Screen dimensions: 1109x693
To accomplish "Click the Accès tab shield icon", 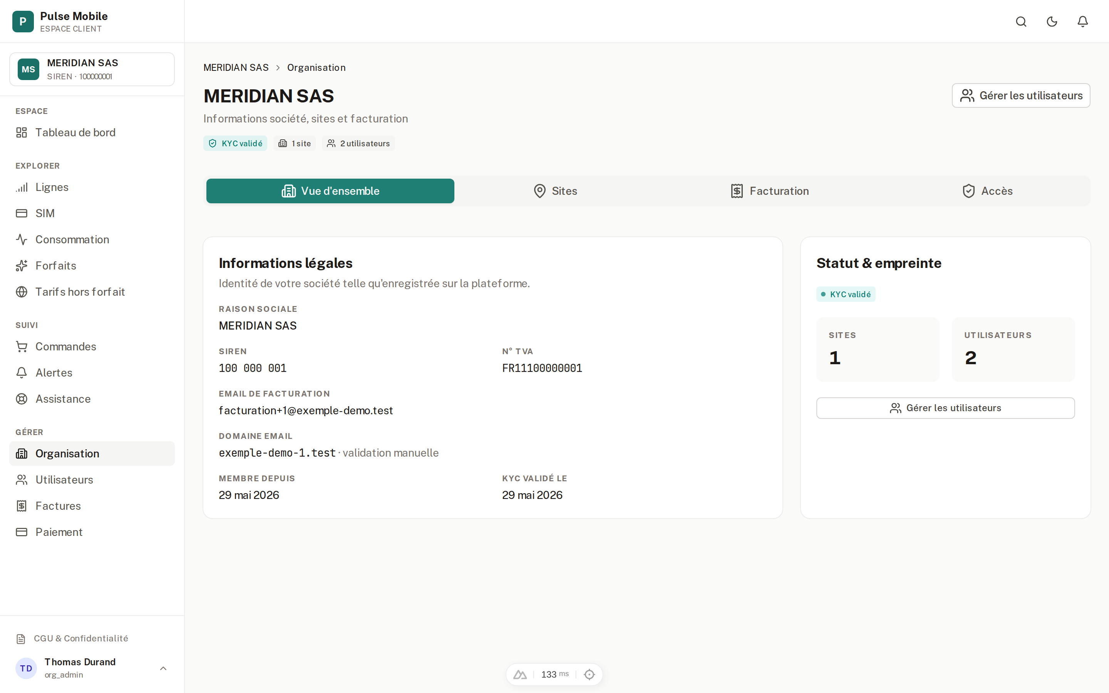I will pos(968,191).
